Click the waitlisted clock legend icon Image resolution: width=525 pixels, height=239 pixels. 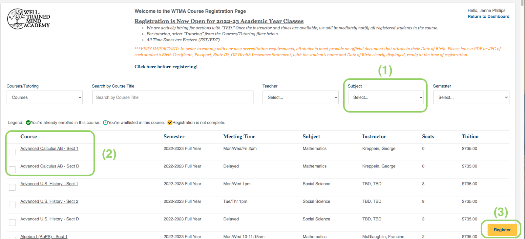[105, 123]
